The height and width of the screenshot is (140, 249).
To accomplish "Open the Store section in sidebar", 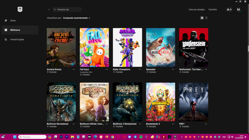I will 13,21.
